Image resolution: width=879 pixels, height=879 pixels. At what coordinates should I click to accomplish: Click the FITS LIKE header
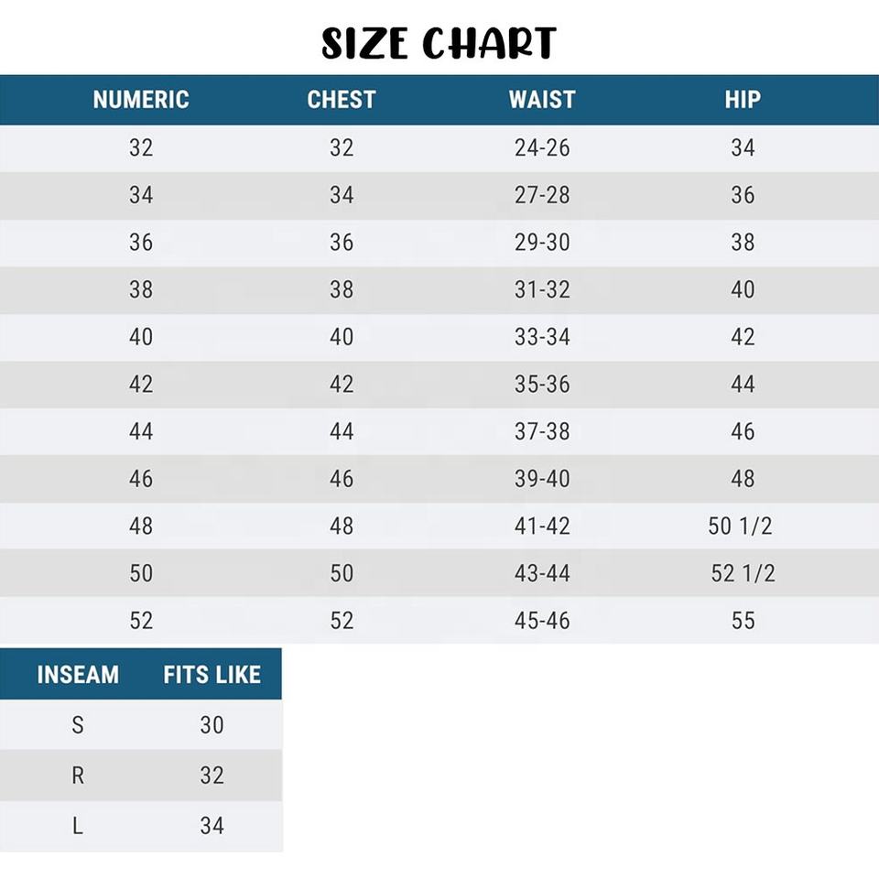212,675
